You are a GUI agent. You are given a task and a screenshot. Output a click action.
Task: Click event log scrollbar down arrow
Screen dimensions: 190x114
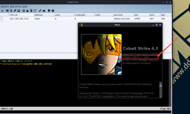pyautogui.click(x=170, y=105)
